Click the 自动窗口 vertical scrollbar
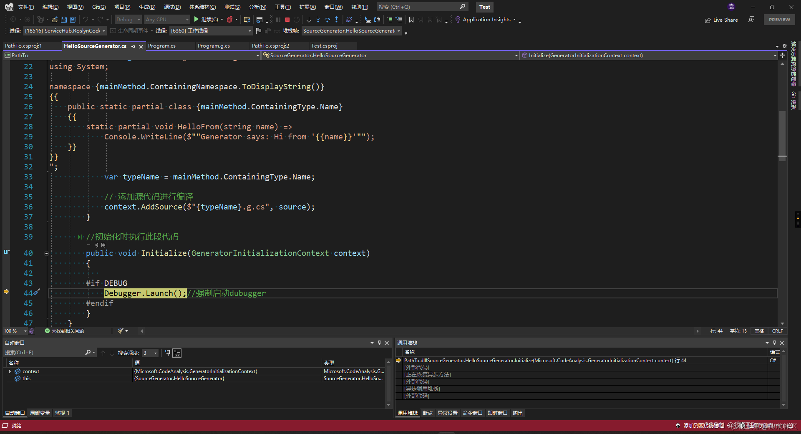Screen dimensions: 801x434 click(x=389, y=384)
